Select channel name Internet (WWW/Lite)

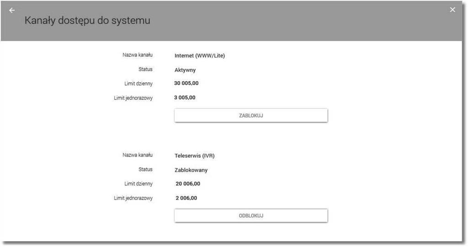pos(200,56)
